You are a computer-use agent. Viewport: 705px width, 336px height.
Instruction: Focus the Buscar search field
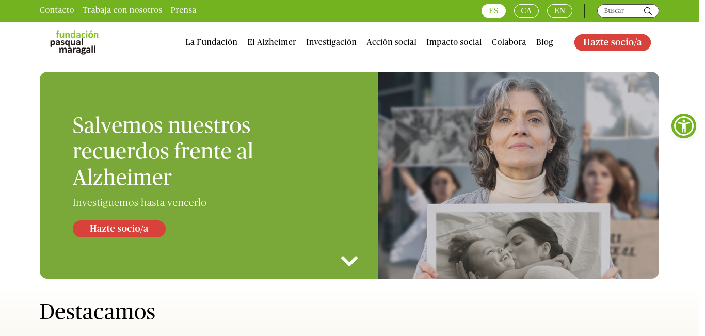pyautogui.click(x=622, y=11)
